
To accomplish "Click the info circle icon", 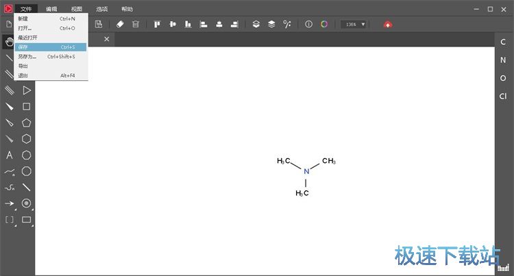I will [308, 24].
